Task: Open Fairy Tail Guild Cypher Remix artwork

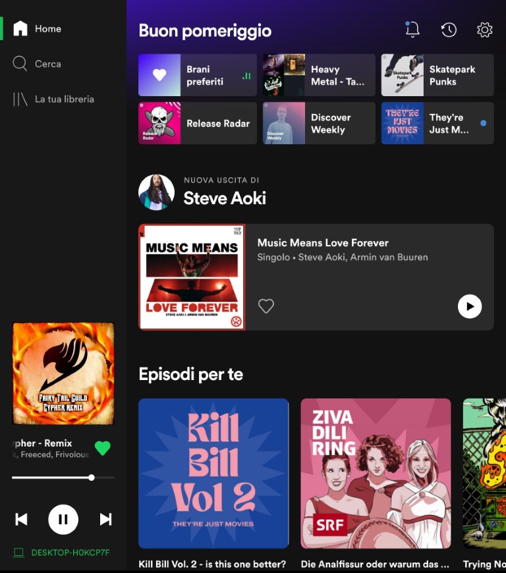Action: click(x=63, y=373)
